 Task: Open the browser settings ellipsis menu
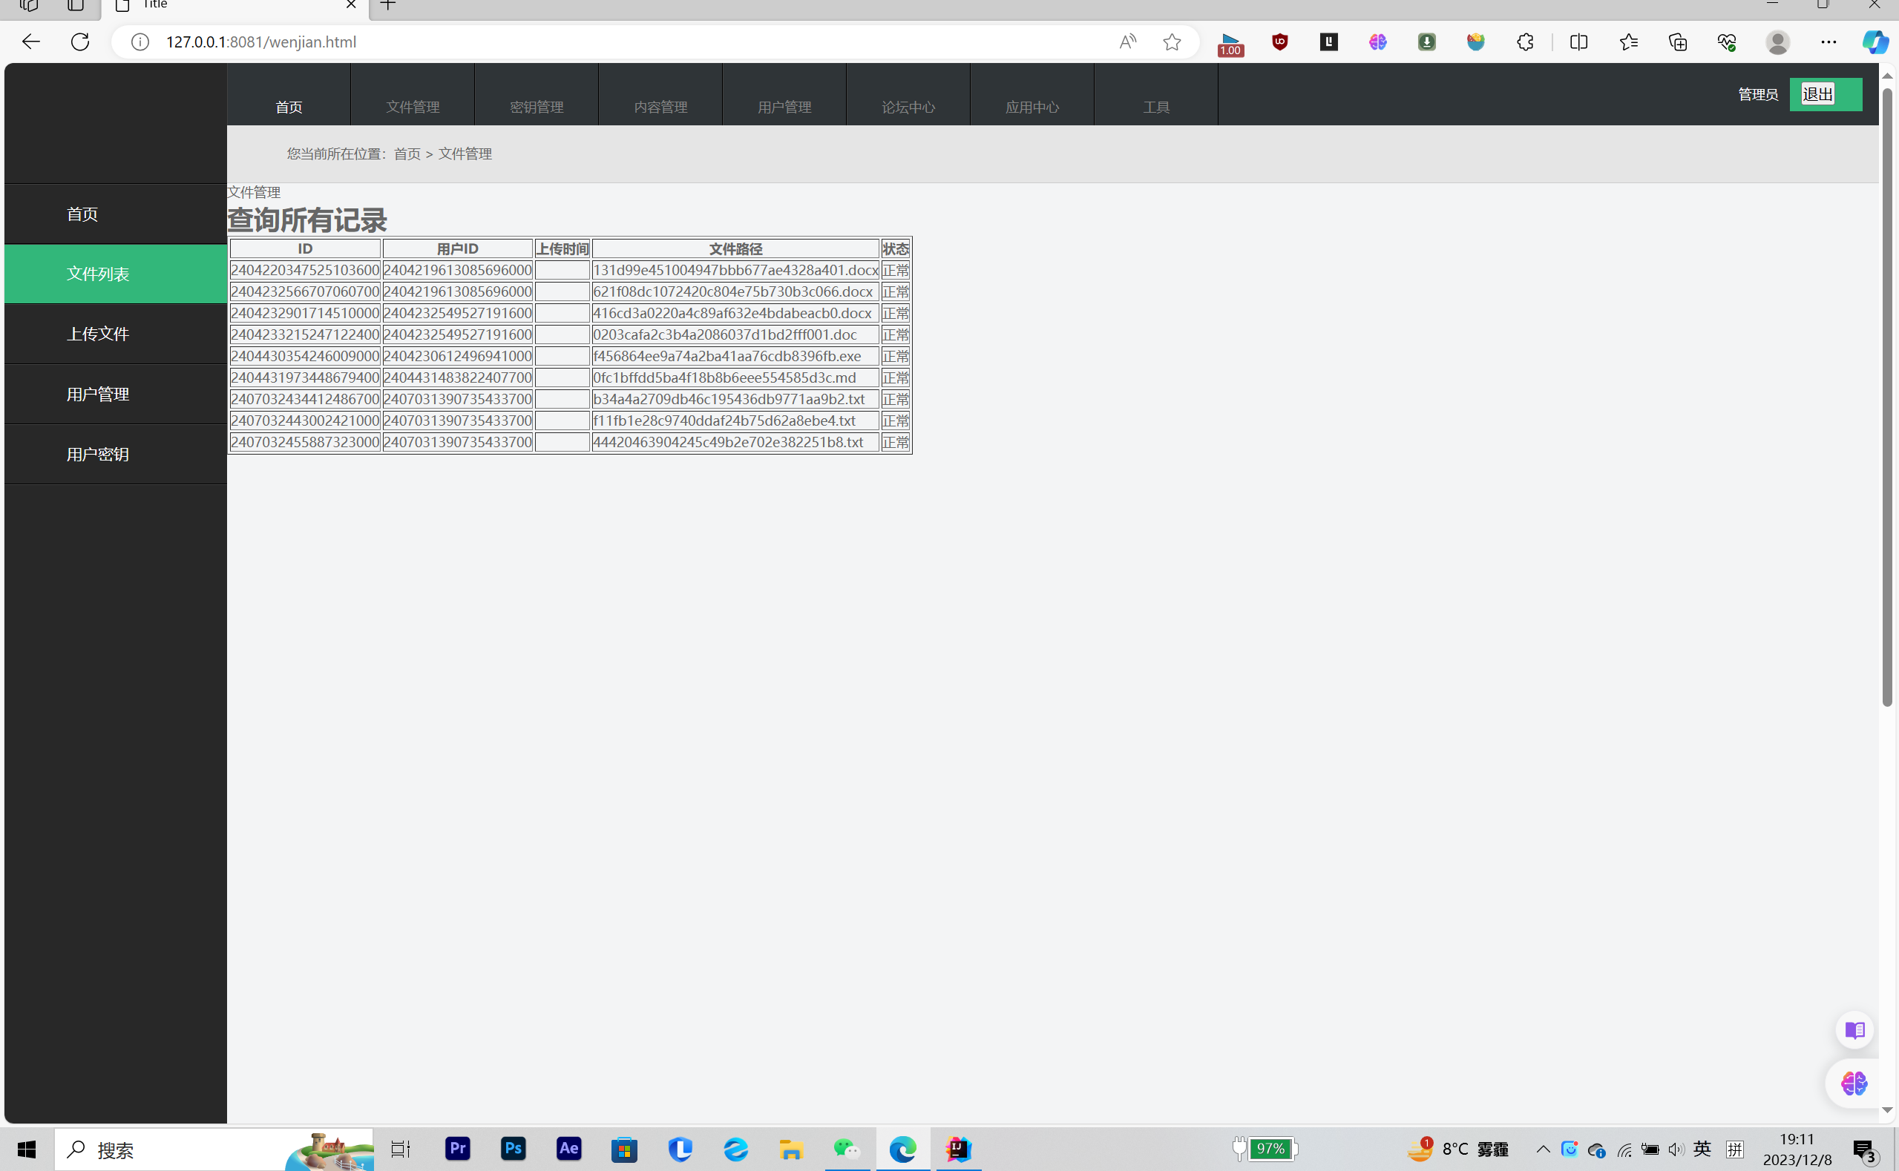(1829, 42)
